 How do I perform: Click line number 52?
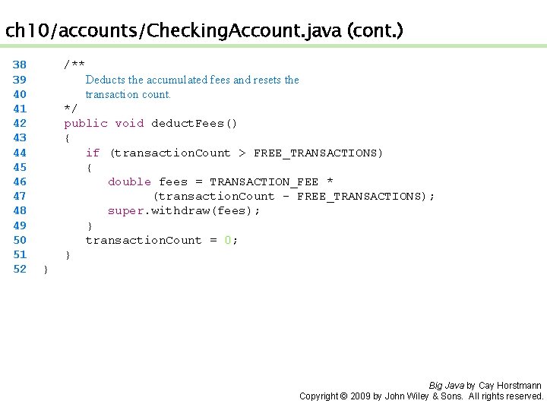(20, 269)
